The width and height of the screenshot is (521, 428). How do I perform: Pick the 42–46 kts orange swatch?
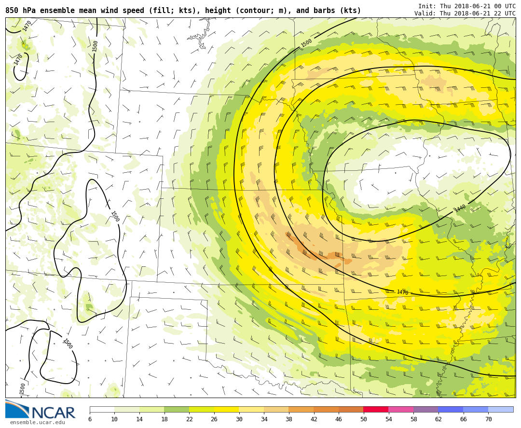tap(326, 409)
